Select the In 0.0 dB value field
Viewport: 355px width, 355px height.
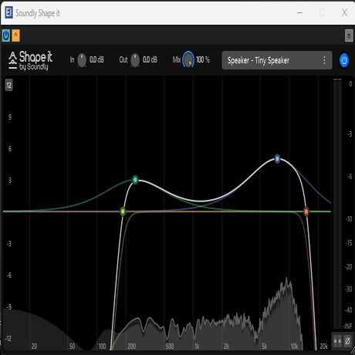(96, 60)
